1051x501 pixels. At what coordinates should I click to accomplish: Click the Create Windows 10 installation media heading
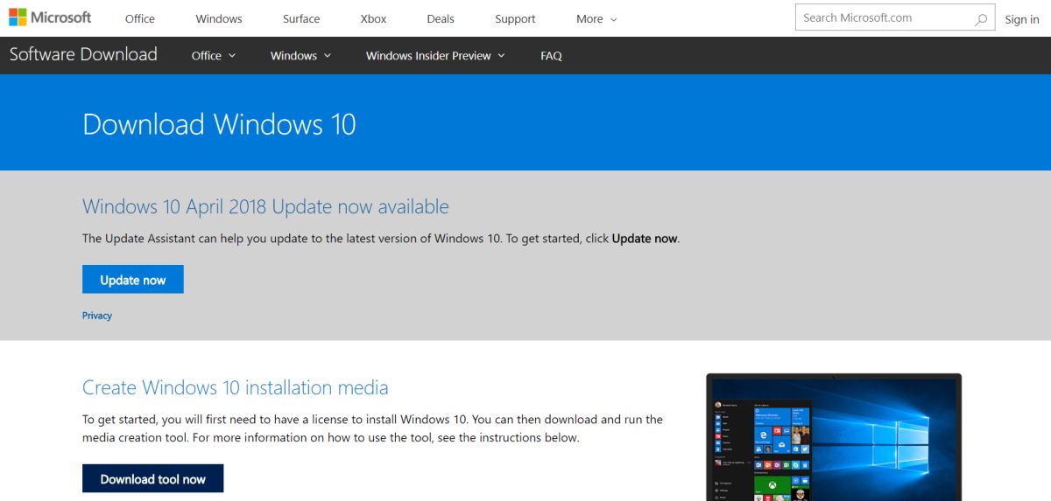[x=236, y=387]
